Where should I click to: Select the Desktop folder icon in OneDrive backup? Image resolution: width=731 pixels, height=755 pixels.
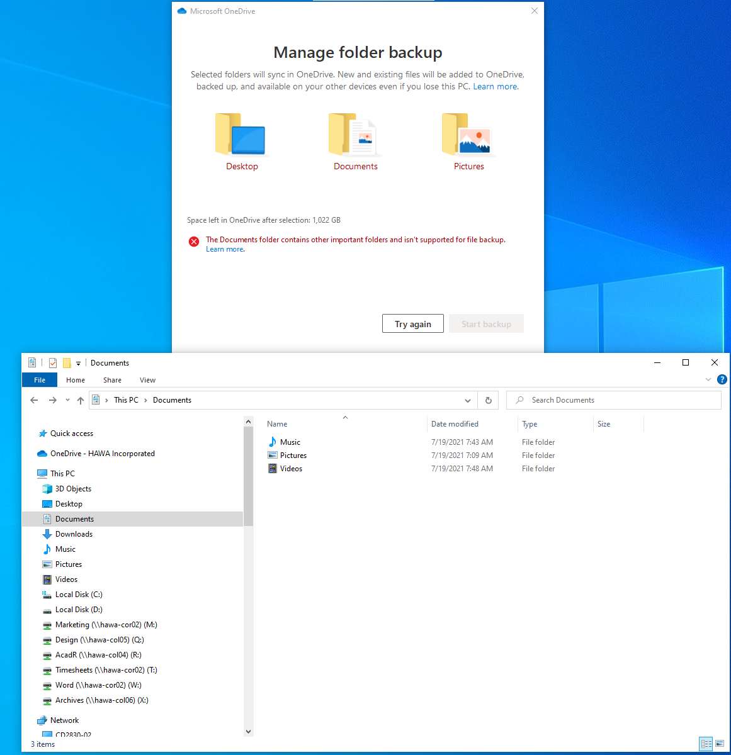click(x=242, y=135)
